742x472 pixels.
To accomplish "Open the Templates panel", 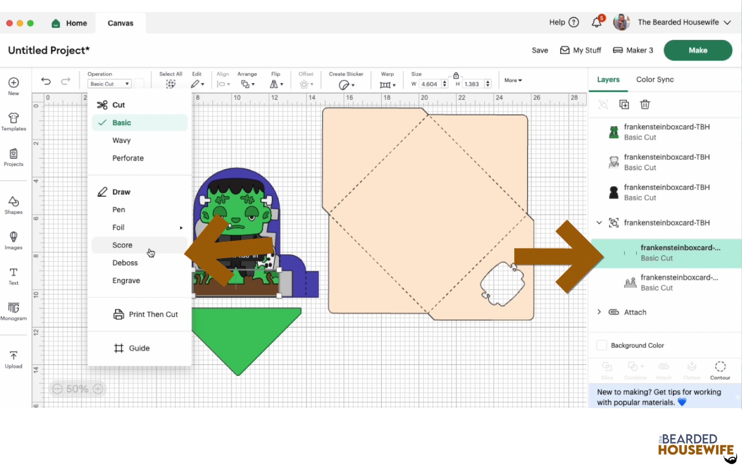I will pos(13,122).
